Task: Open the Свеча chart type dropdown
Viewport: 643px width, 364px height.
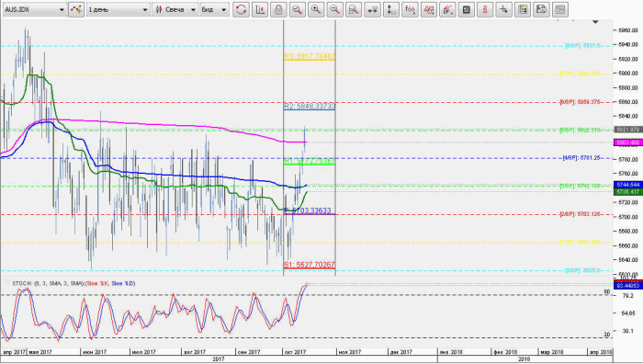Action: (175, 9)
